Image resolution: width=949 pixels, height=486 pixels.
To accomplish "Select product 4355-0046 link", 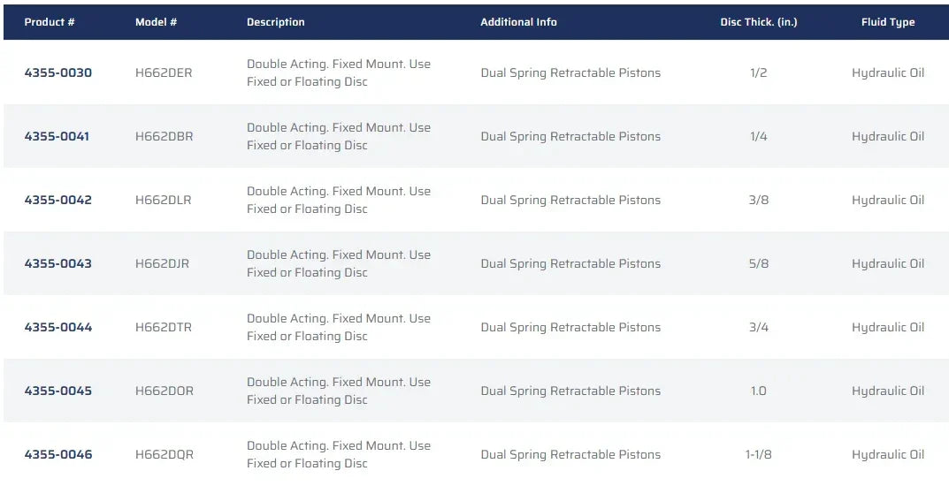I will point(57,454).
